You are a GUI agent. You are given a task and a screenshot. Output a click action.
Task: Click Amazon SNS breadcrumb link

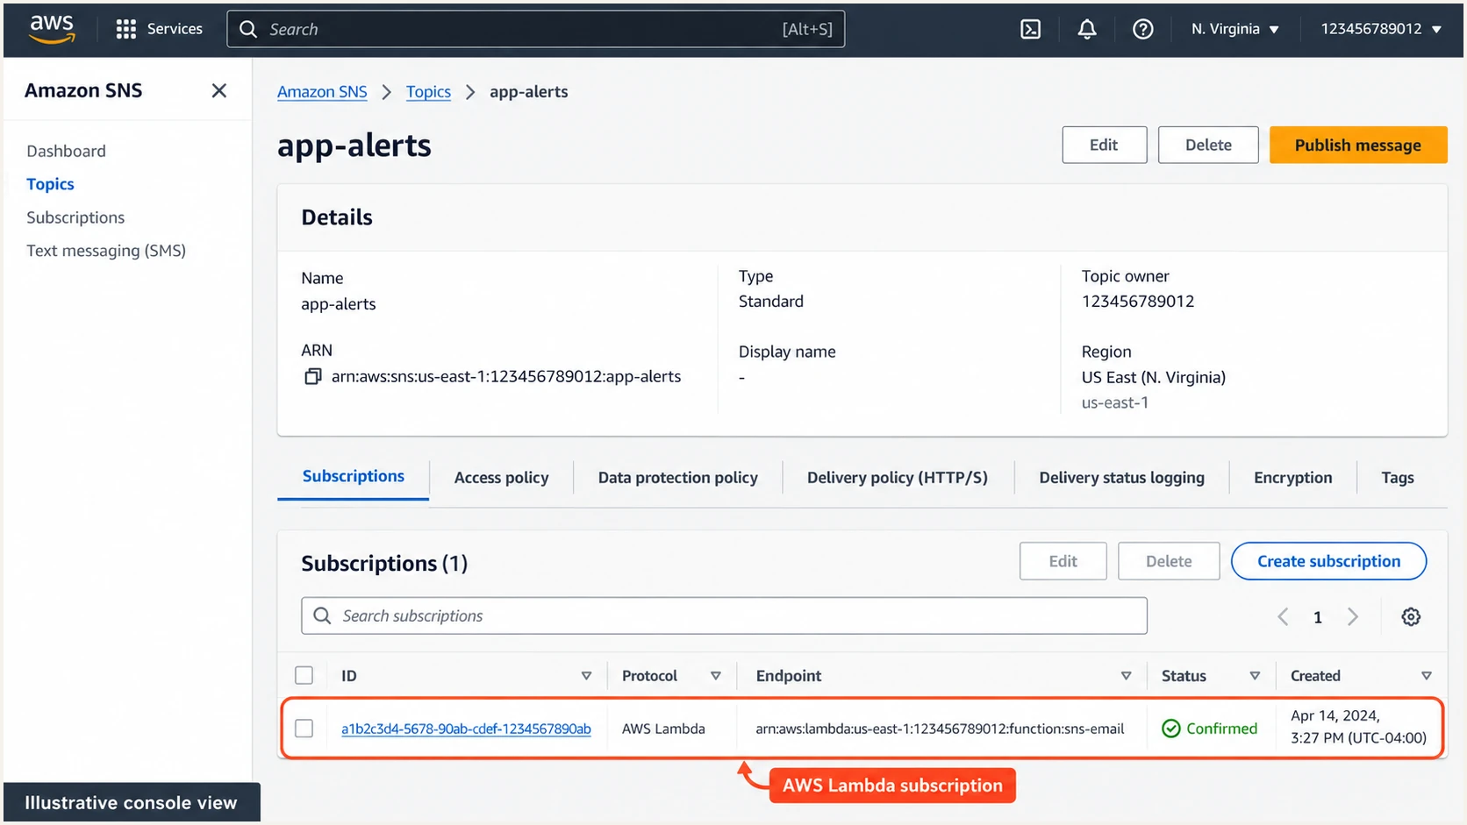tap(322, 92)
